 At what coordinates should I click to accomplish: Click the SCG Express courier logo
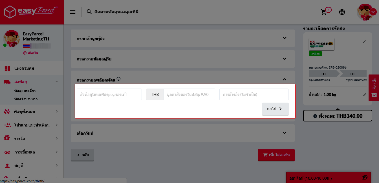321,44
